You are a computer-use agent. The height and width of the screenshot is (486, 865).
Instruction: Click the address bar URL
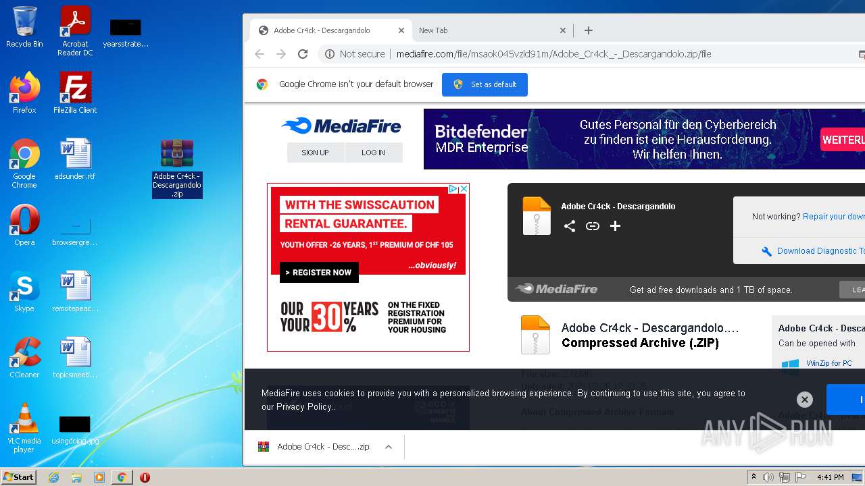click(x=553, y=54)
